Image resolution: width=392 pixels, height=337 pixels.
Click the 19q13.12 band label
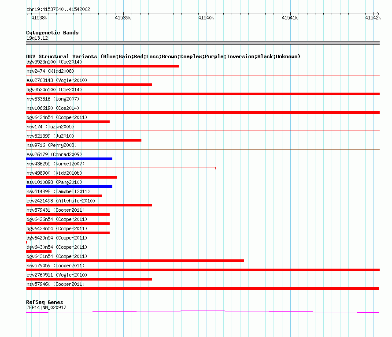37,38
